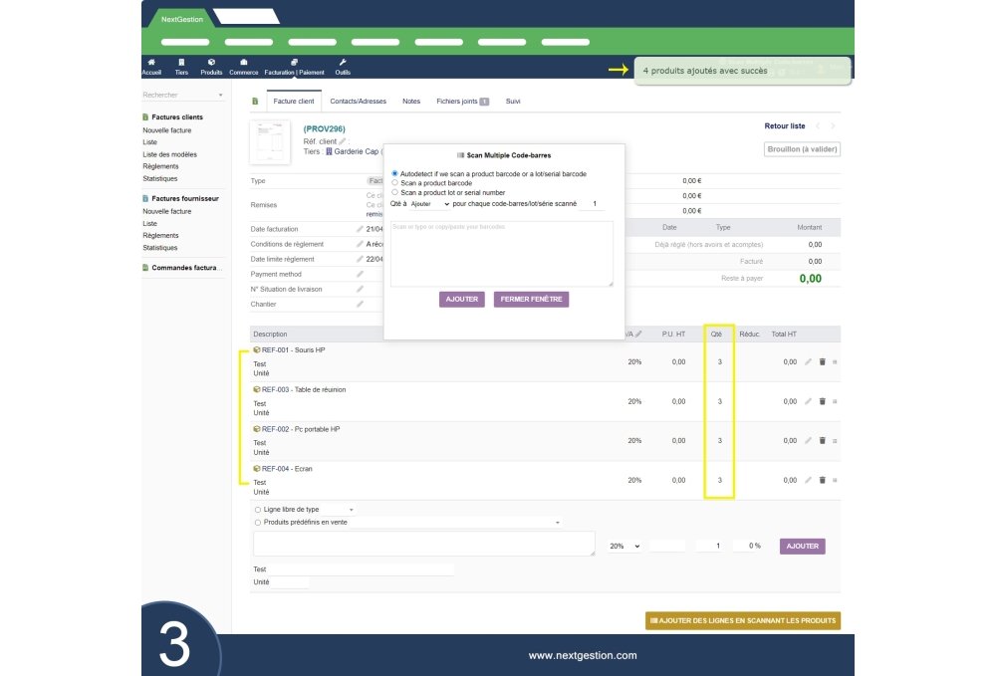Switch to Contacts/Adresses tab
Screen dimensions: 996x676
[358, 102]
